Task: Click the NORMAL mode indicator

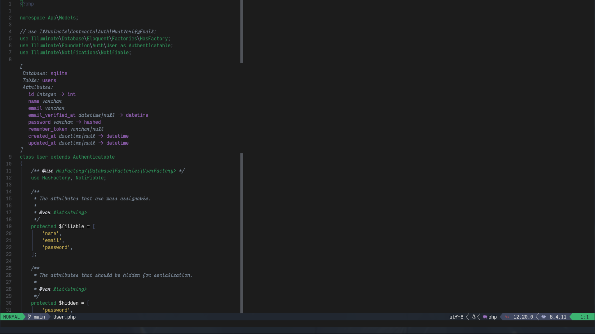Action: pos(11,317)
